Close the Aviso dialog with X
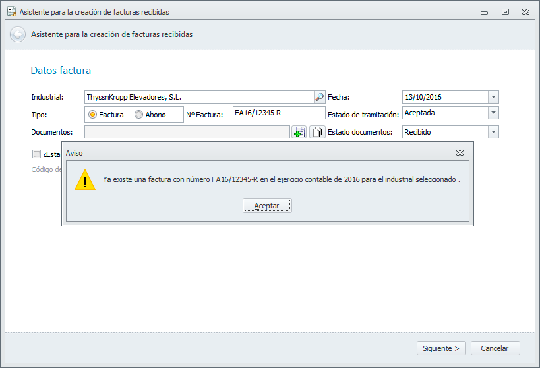Screen dimensions: 540x368 click(460, 152)
